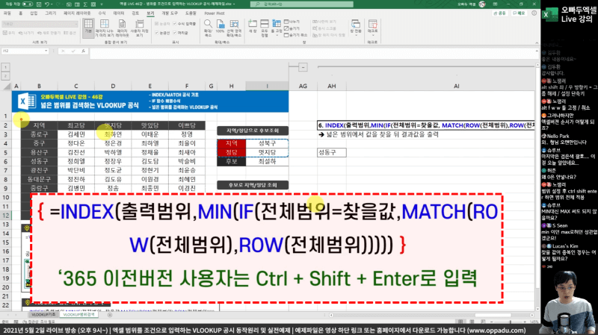
Task: Switch to the 삽입 (Insert) ribbon tab
Action: [34, 13]
